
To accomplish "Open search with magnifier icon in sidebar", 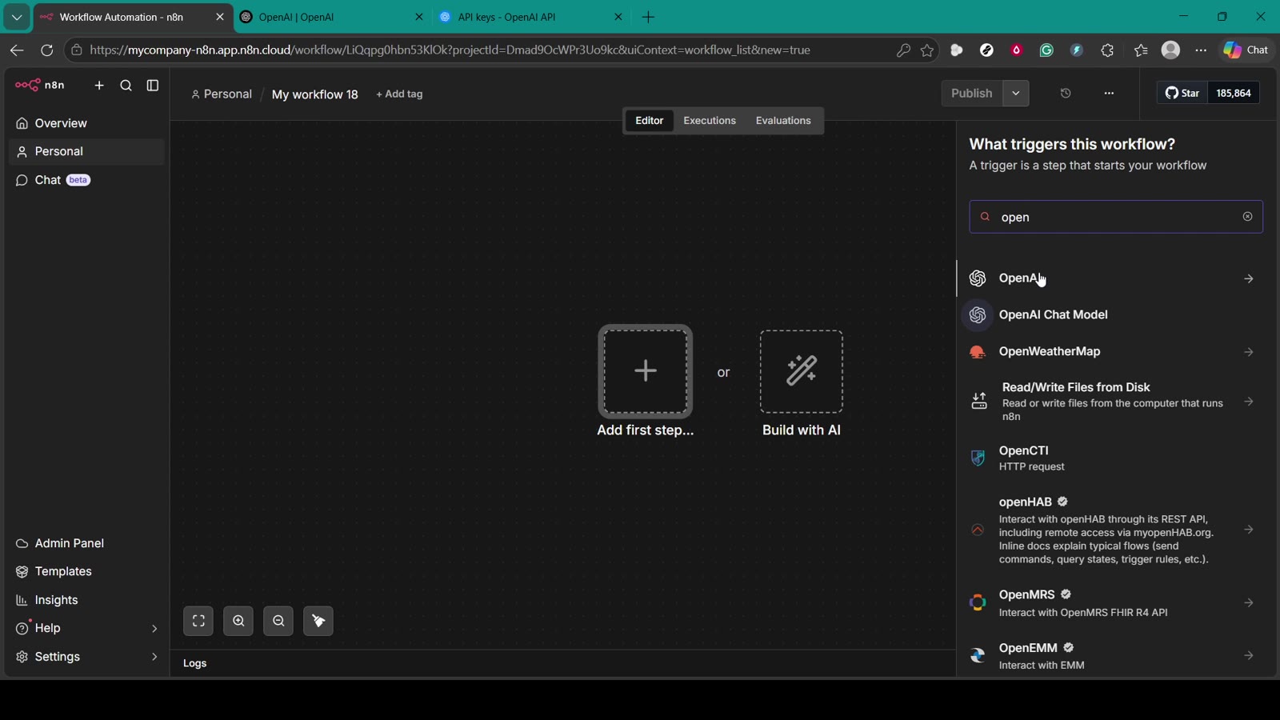I will (x=126, y=86).
